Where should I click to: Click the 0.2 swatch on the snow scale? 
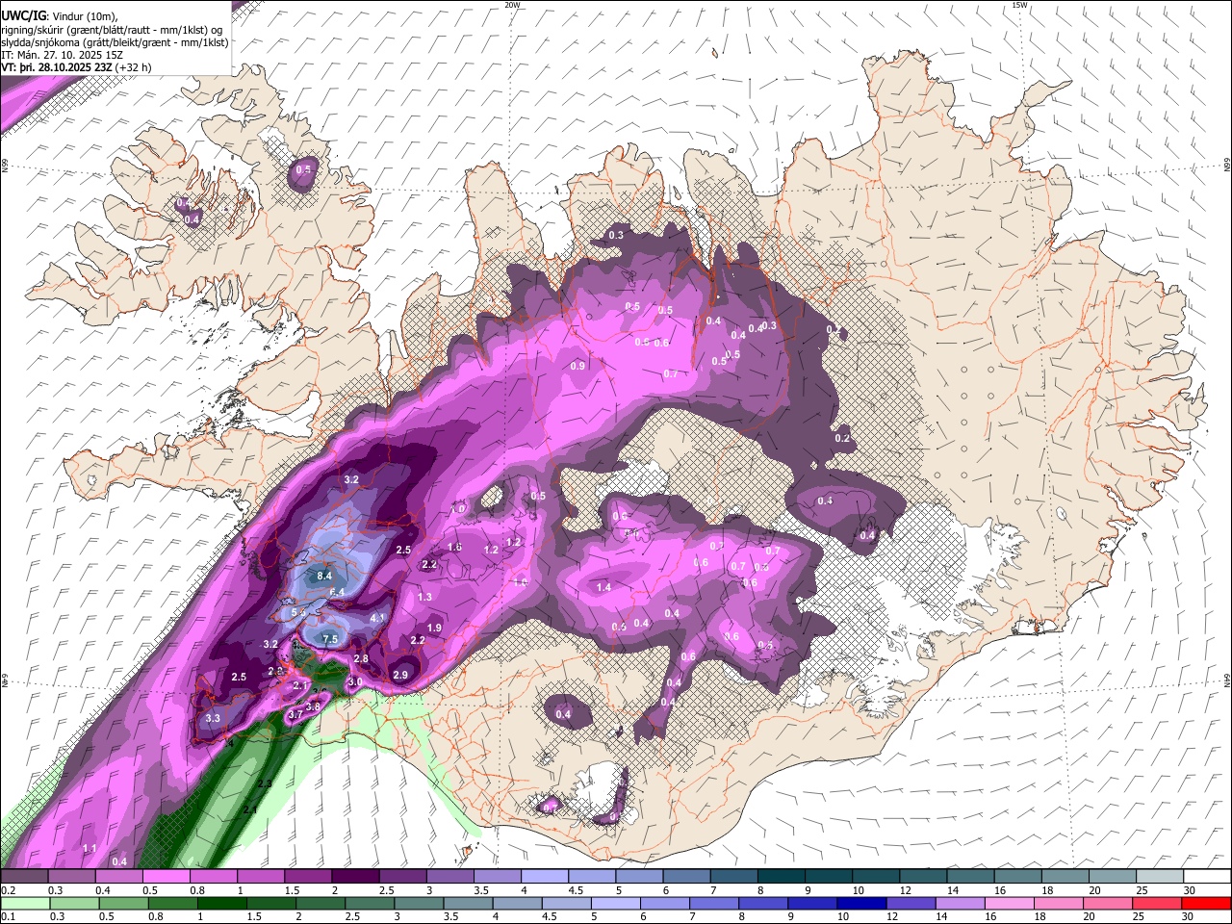24,876
